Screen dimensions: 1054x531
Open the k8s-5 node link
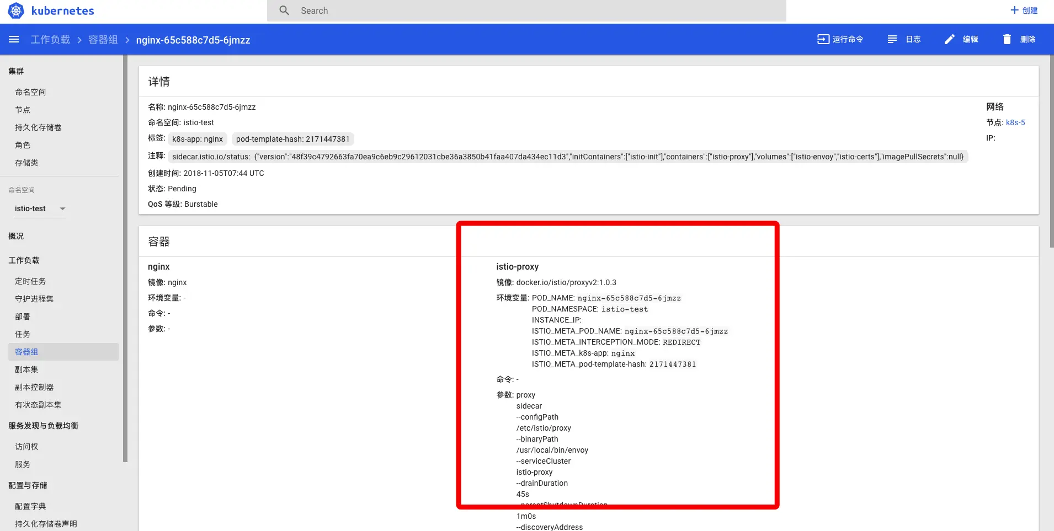(x=1015, y=122)
